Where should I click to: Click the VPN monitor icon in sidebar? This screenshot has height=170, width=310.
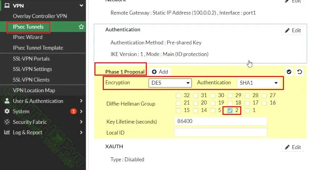(x=7, y=6)
